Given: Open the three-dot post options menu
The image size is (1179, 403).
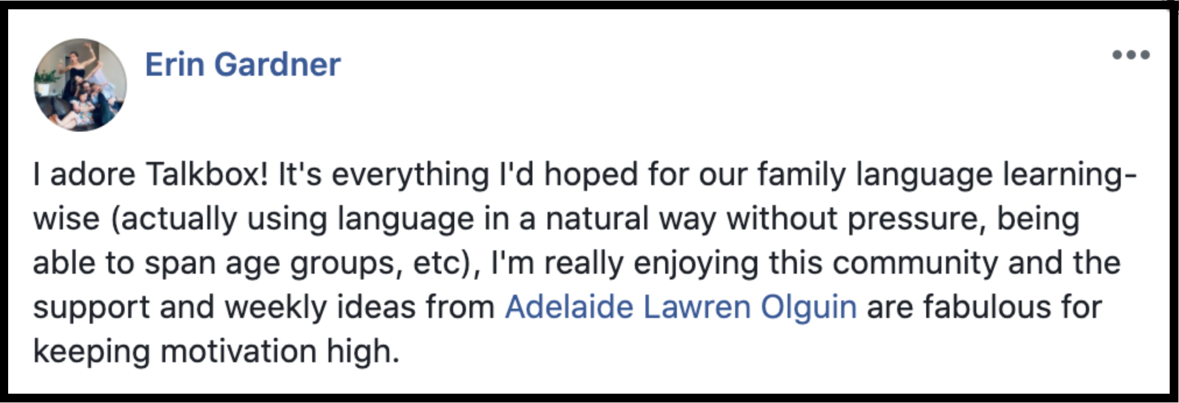Looking at the screenshot, I should (1131, 55).
